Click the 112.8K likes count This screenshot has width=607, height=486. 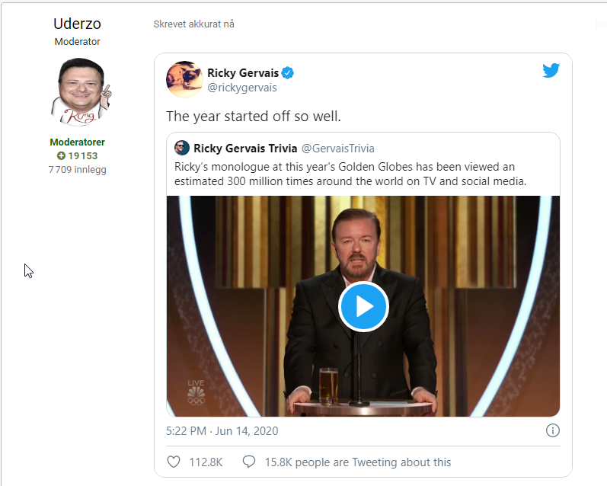pos(206,462)
